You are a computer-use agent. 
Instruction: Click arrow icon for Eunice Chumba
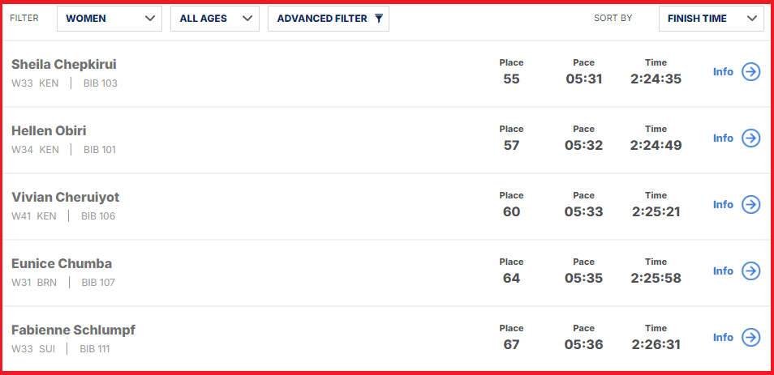pos(750,271)
